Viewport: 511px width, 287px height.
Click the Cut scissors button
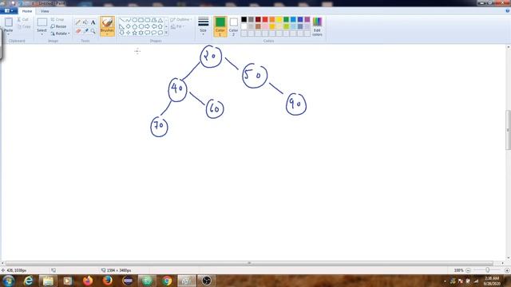(x=23, y=19)
